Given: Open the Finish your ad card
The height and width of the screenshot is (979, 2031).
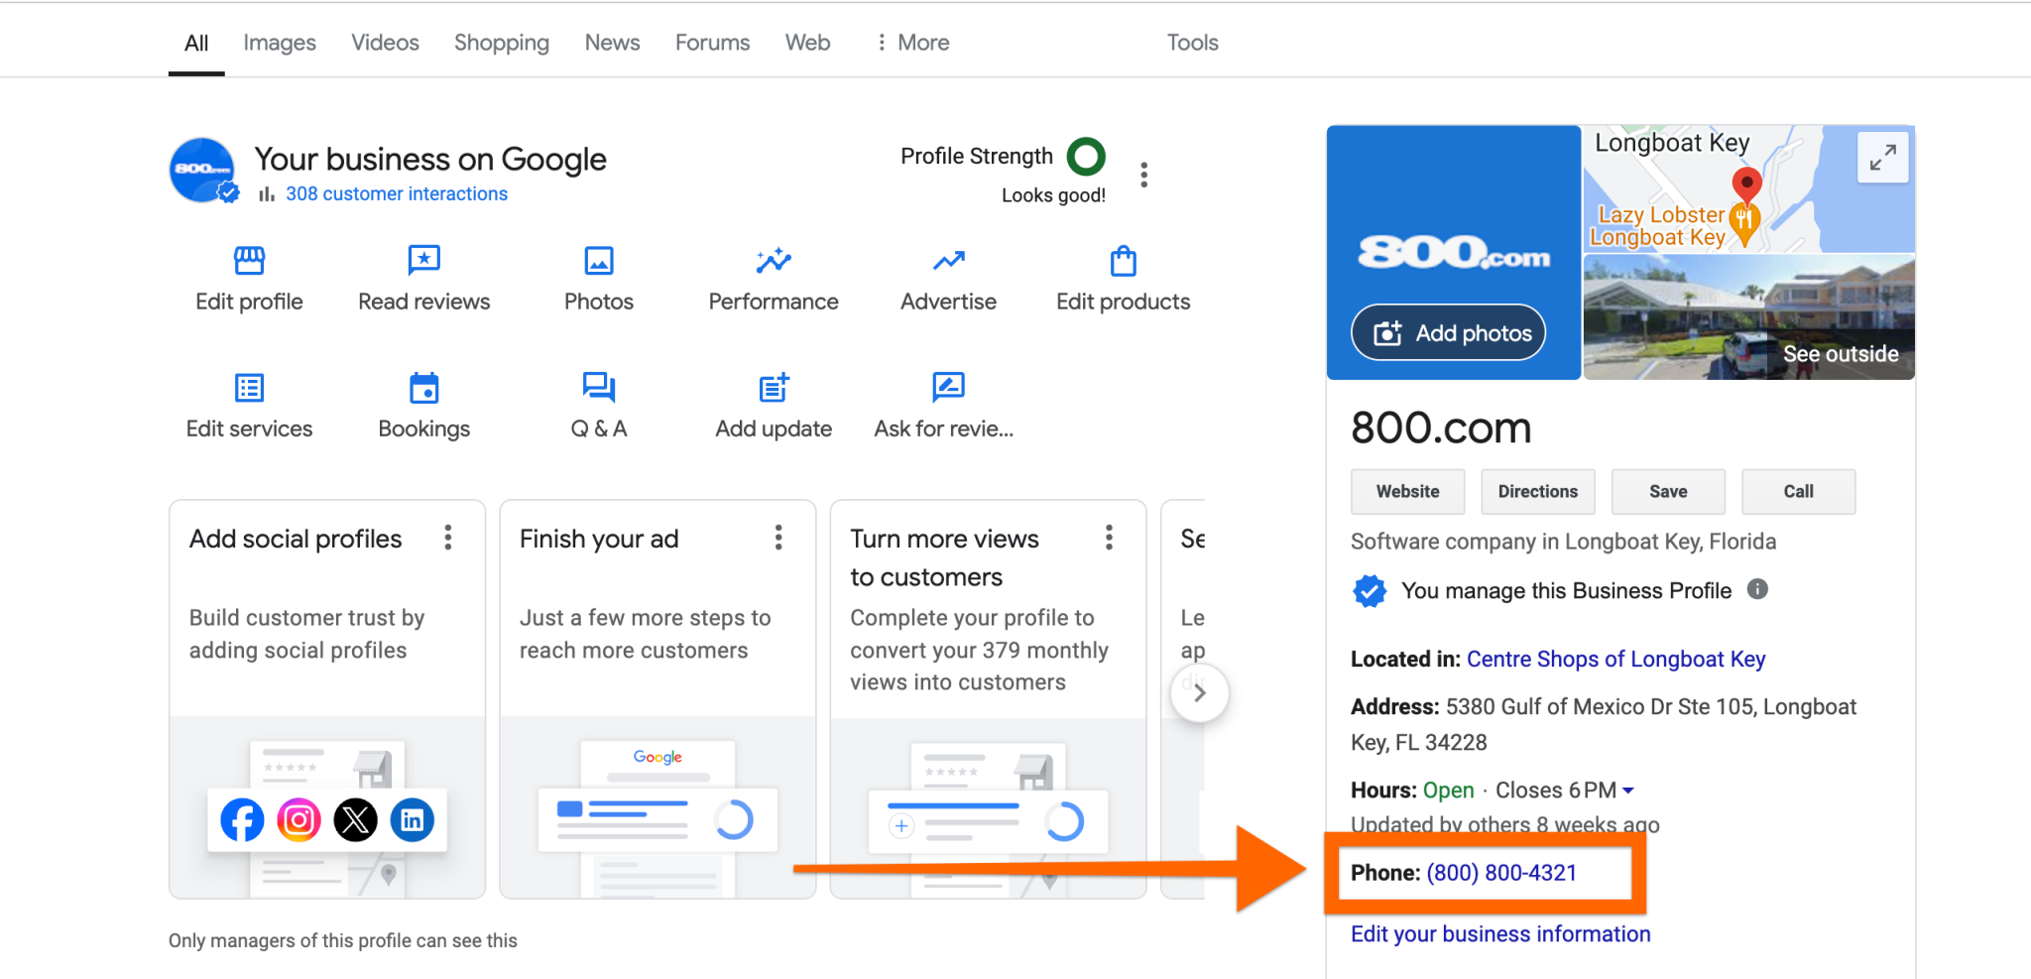Looking at the screenshot, I should pos(657,699).
